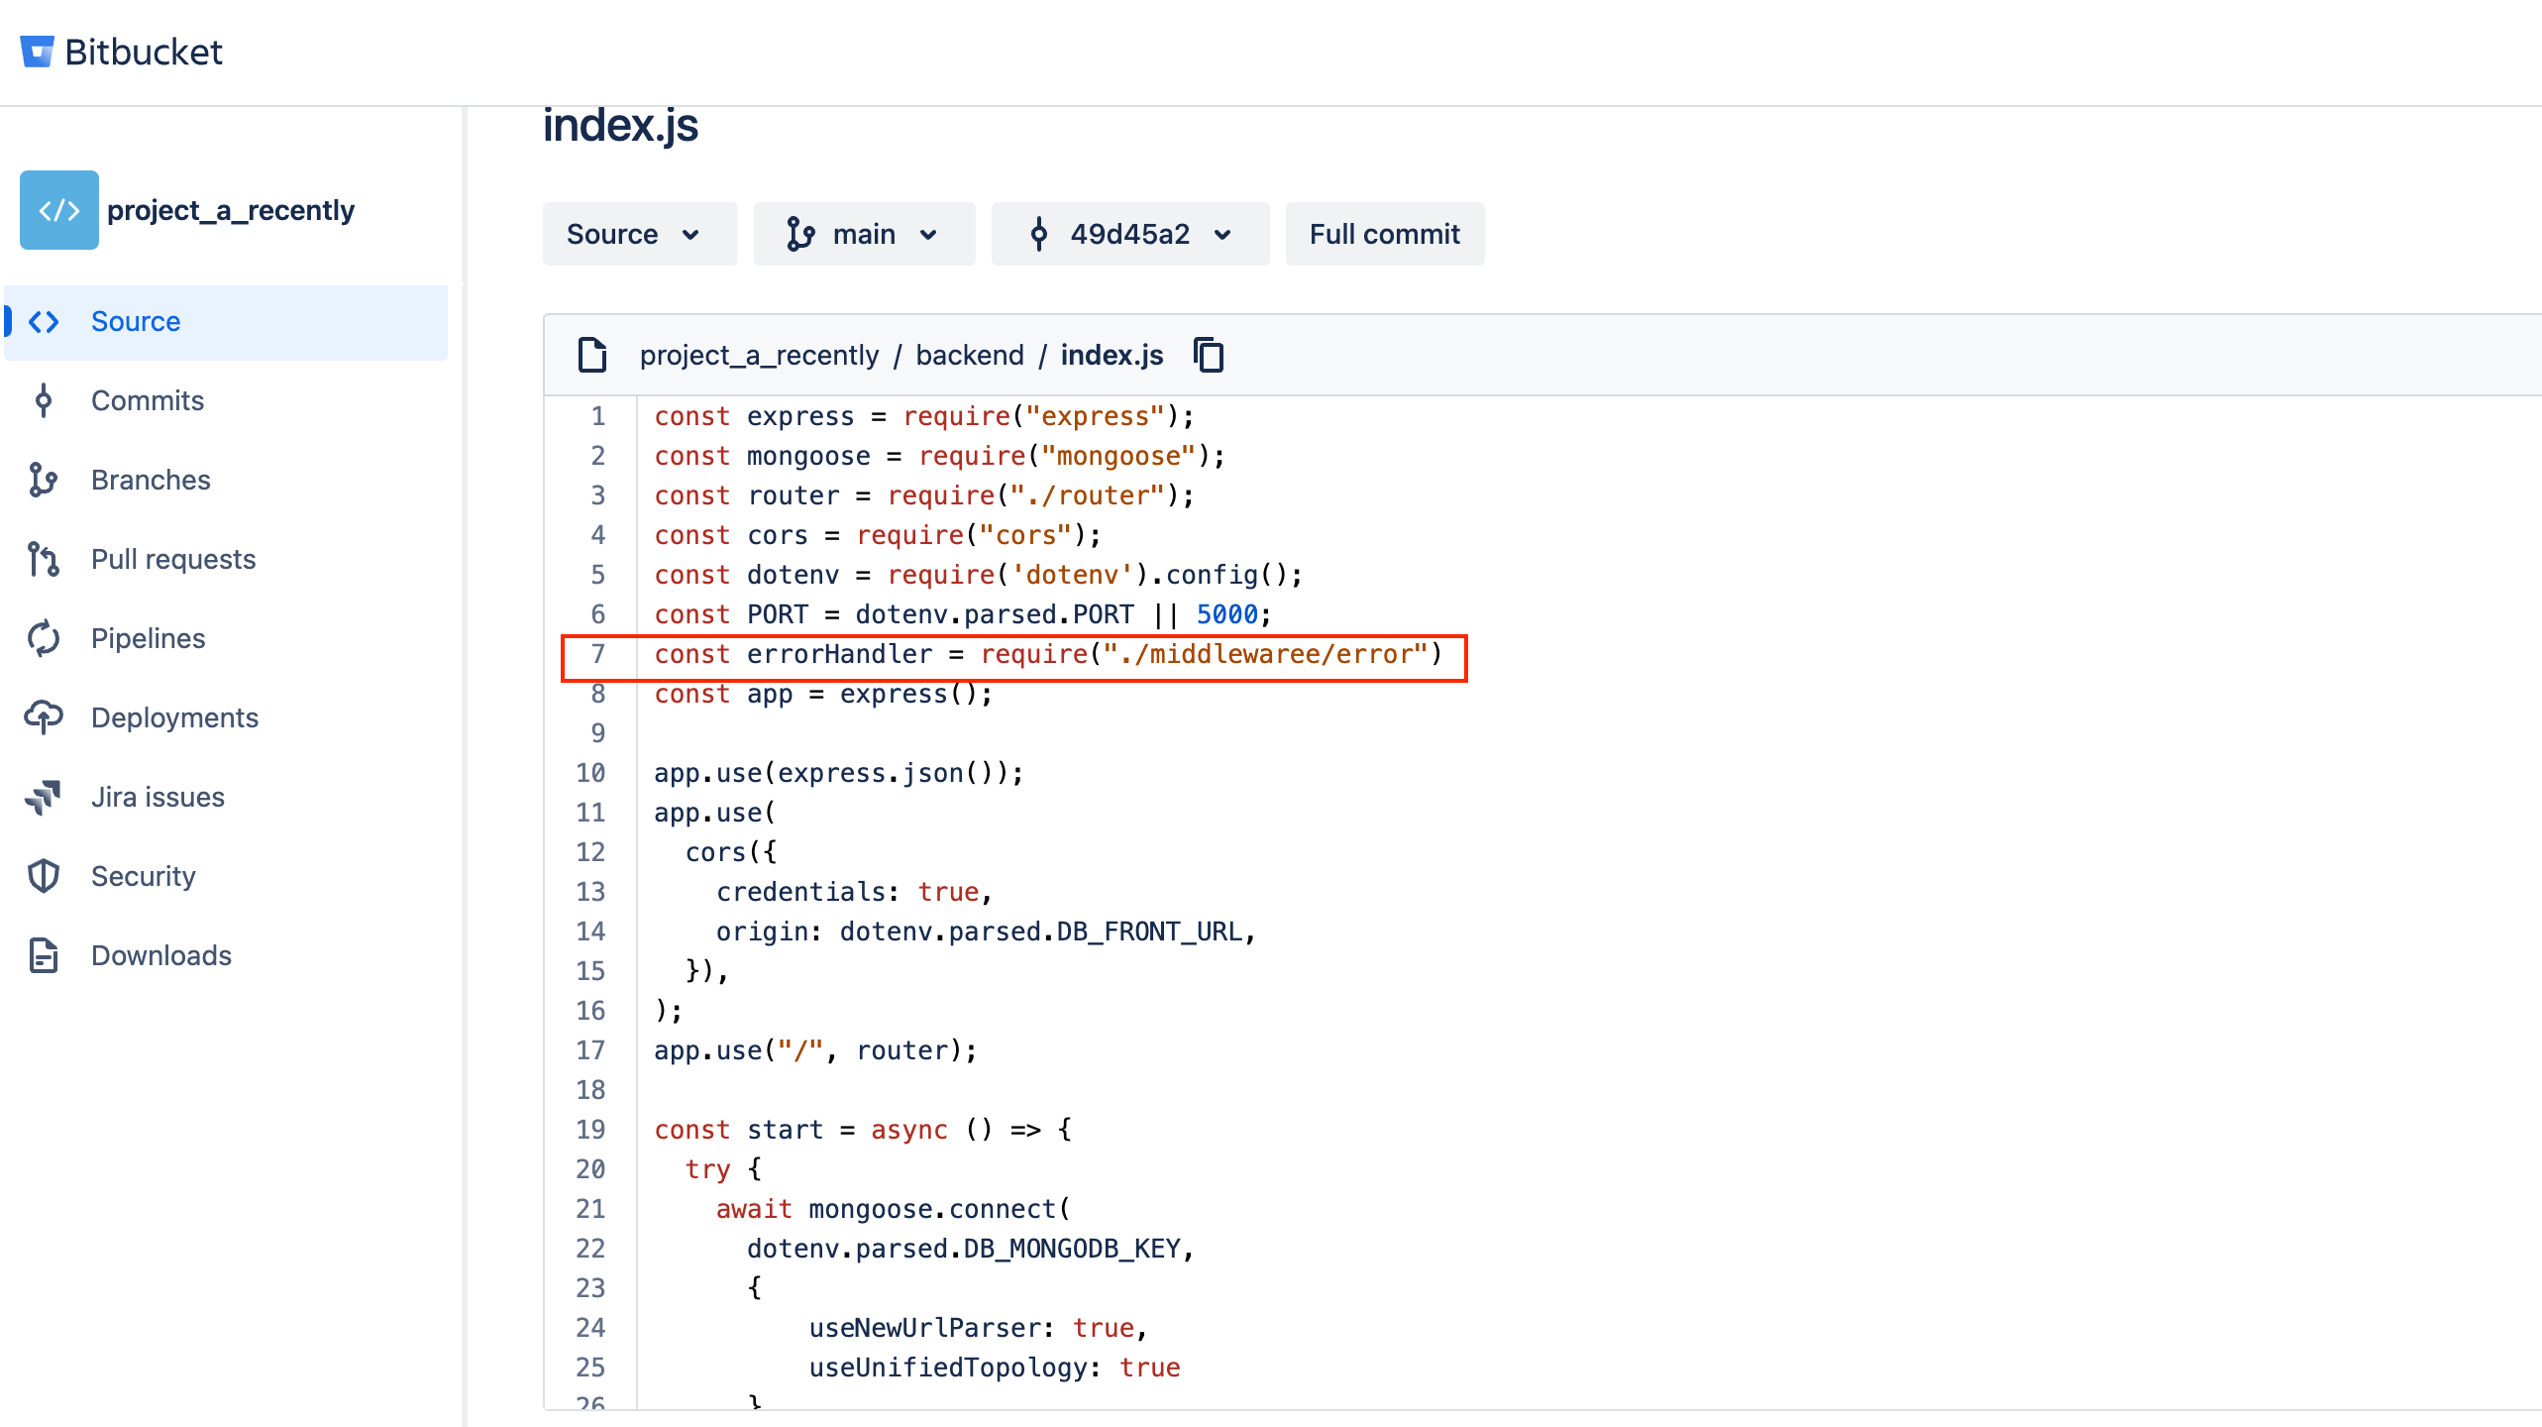Click the Source navigation icon
This screenshot has height=1427, width=2542.
point(48,321)
